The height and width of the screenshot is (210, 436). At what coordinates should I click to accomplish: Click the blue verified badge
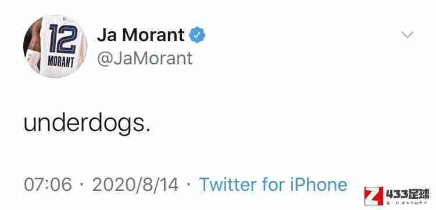point(197,35)
